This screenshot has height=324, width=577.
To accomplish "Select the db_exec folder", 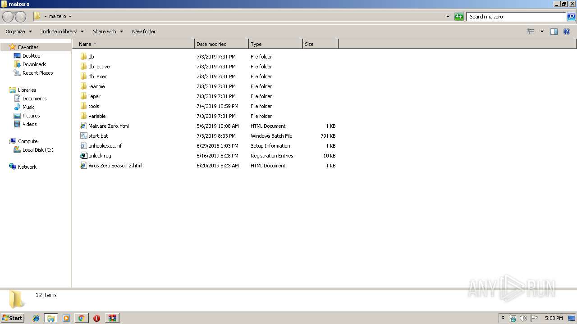I will (x=97, y=76).
